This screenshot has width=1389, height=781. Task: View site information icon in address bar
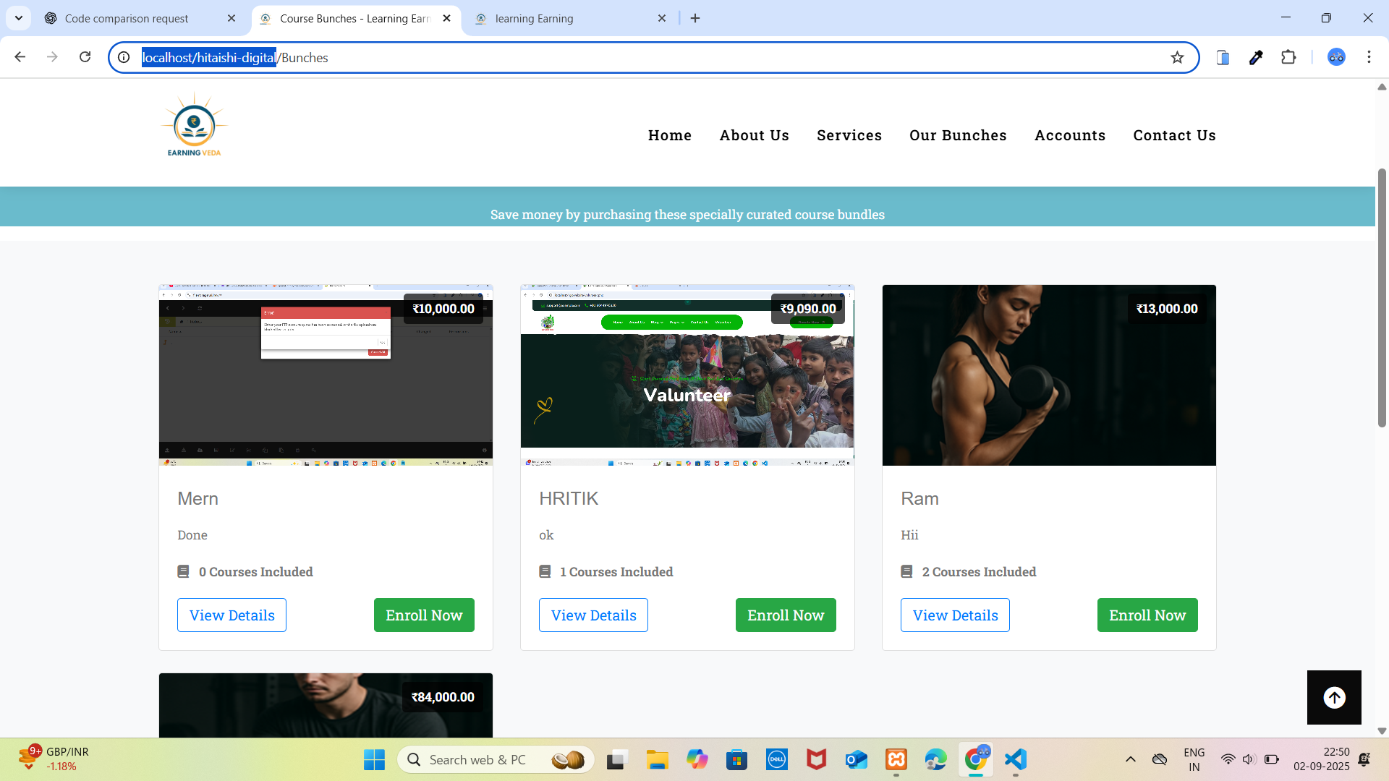click(124, 57)
